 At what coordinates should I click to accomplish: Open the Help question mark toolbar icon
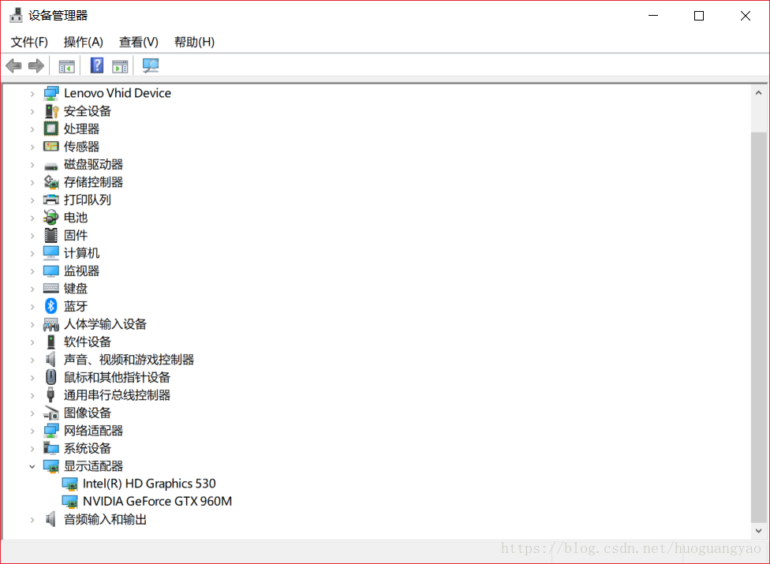97,65
